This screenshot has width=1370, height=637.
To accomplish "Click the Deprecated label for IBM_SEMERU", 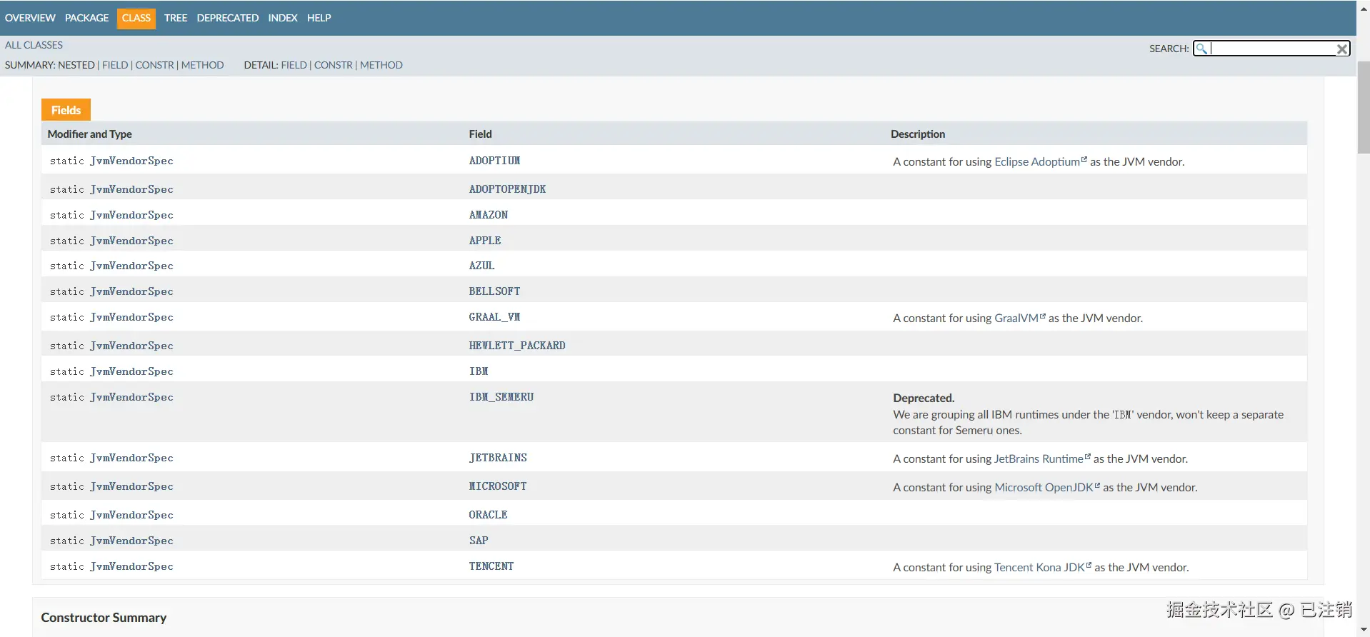I will coord(924,398).
